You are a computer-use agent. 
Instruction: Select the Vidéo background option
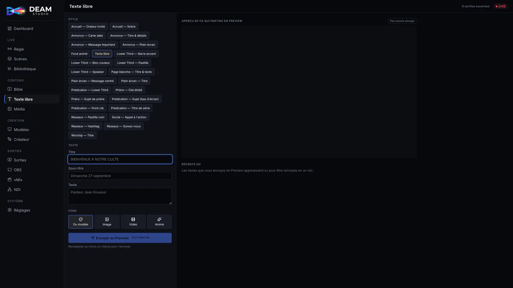pos(133,222)
